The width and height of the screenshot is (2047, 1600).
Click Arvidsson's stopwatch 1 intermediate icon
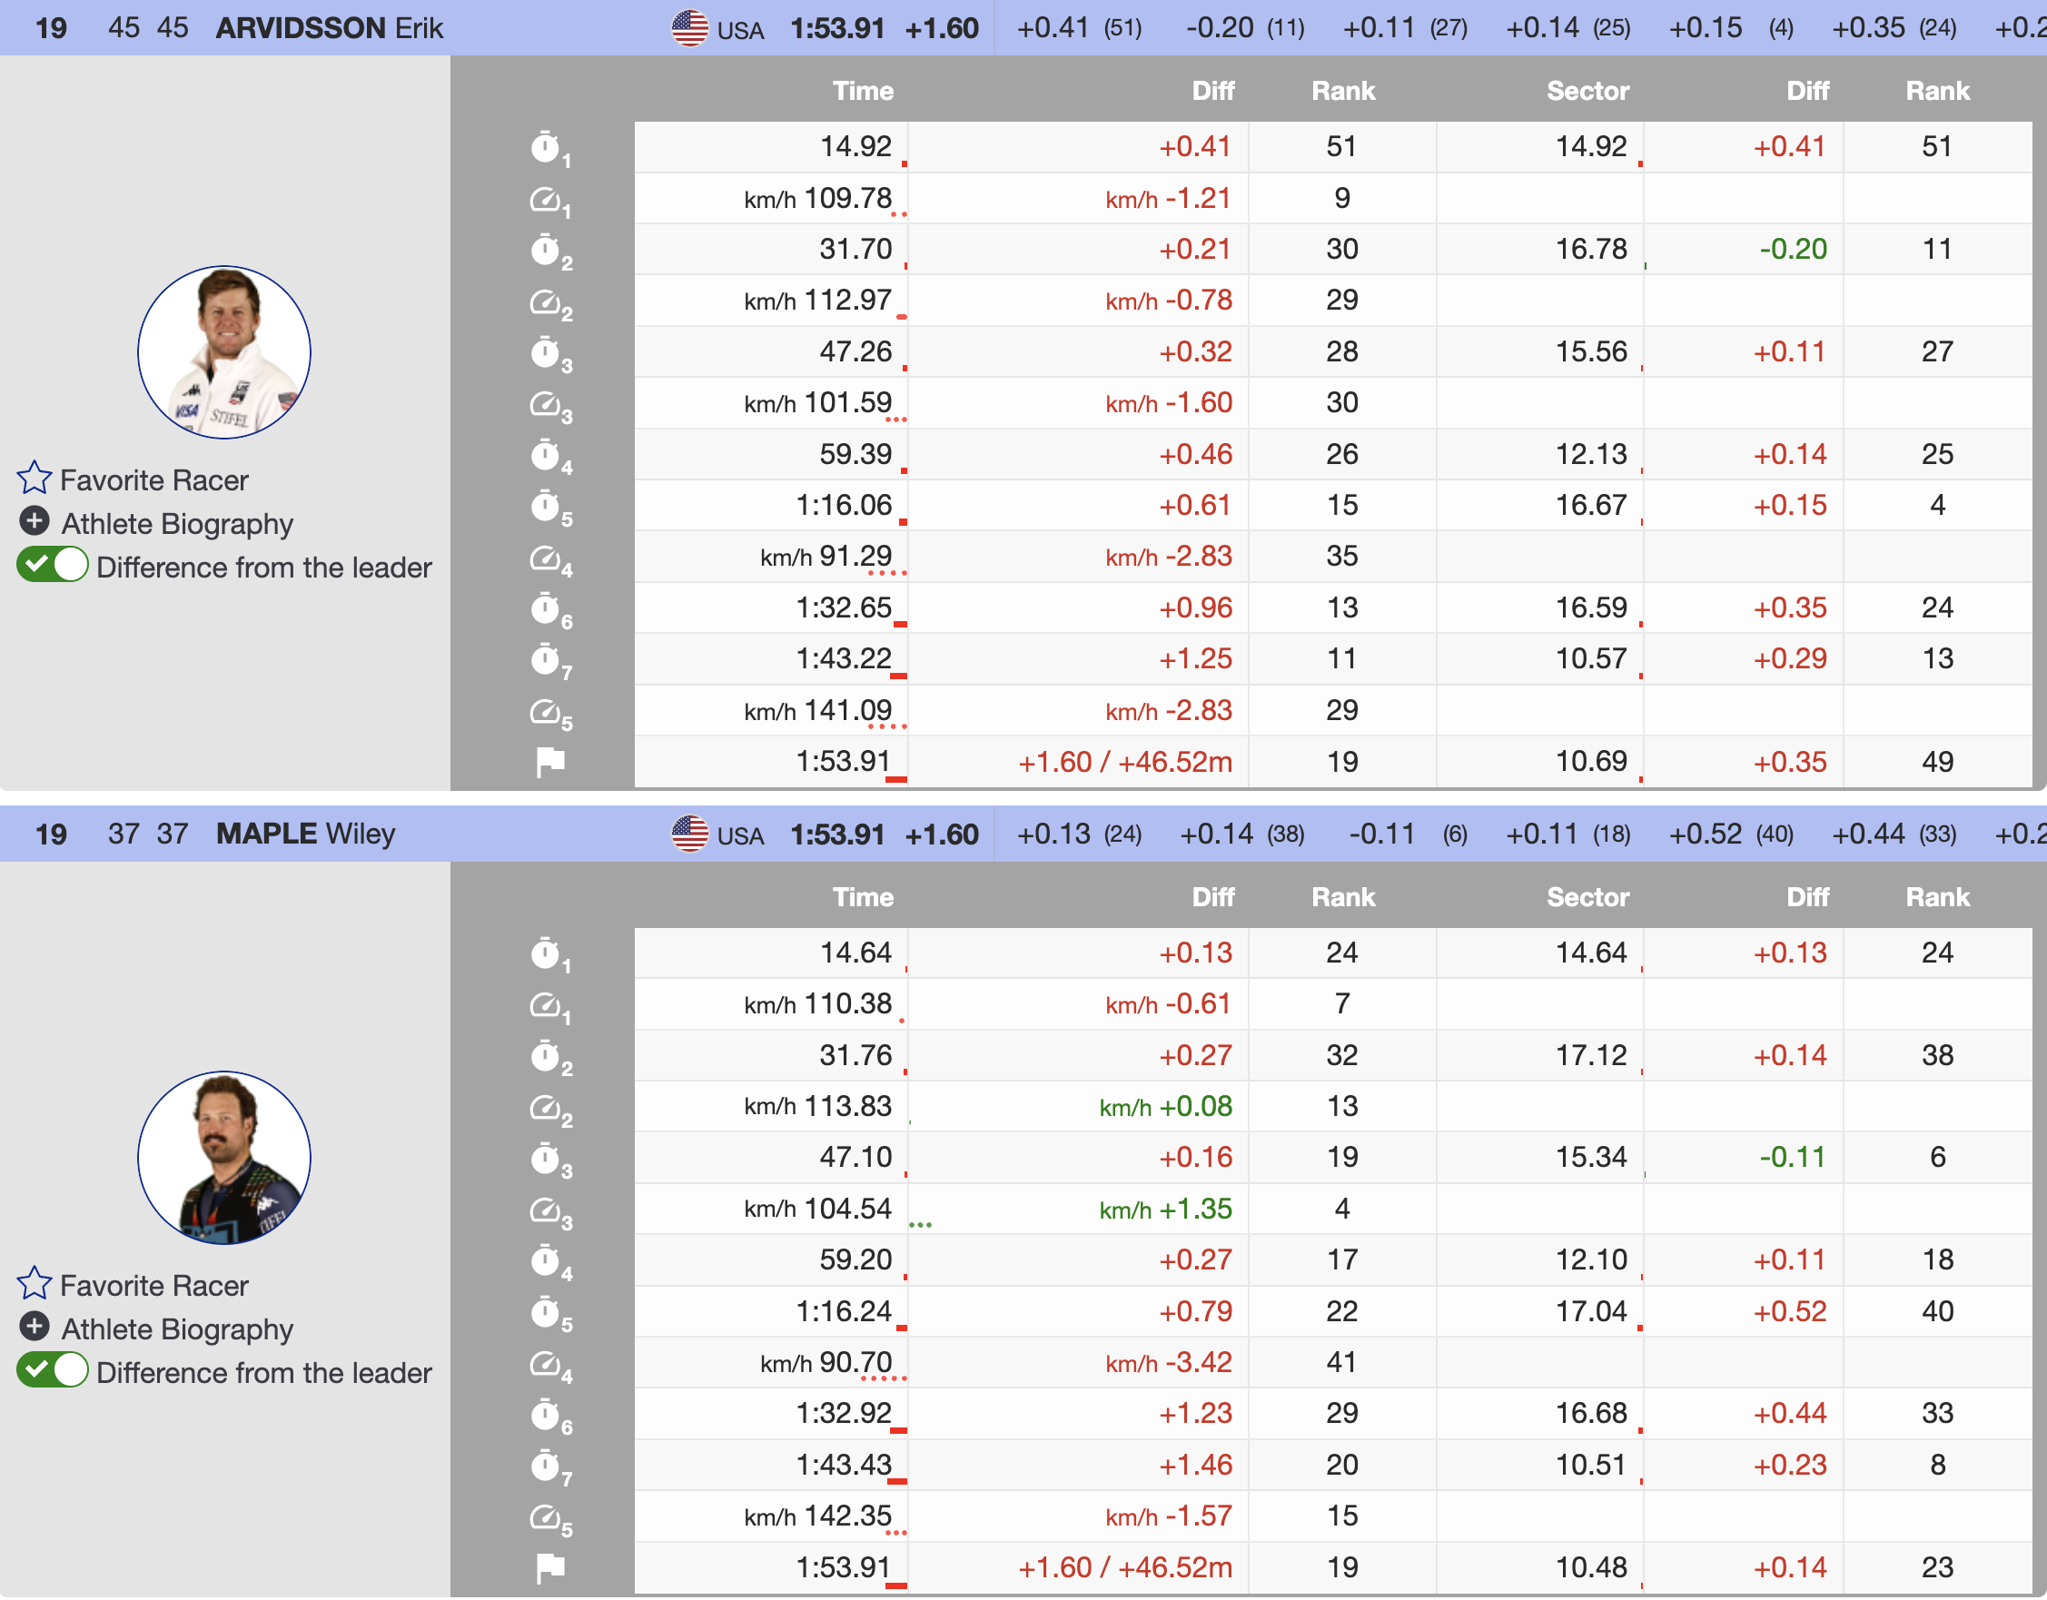point(547,147)
